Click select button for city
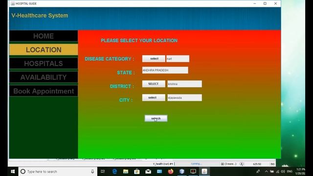Viewport: 313px width, 176px height. (x=154, y=98)
